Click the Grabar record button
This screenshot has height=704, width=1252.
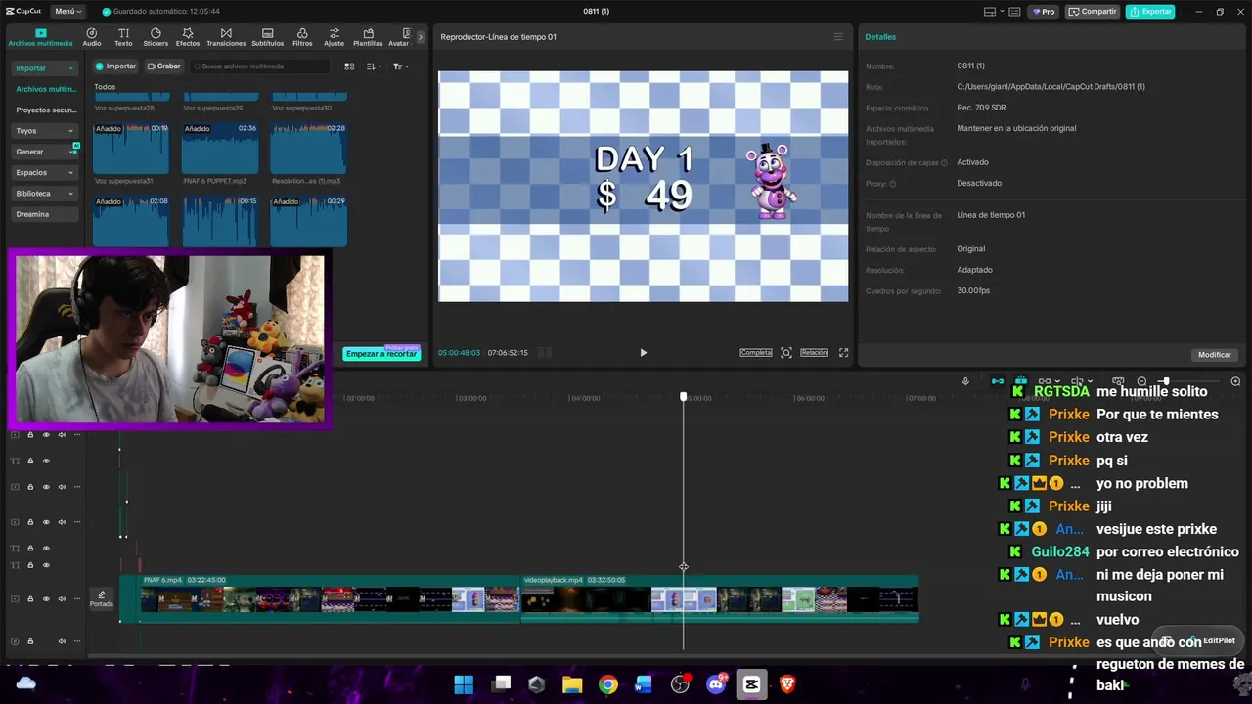(163, 66)
